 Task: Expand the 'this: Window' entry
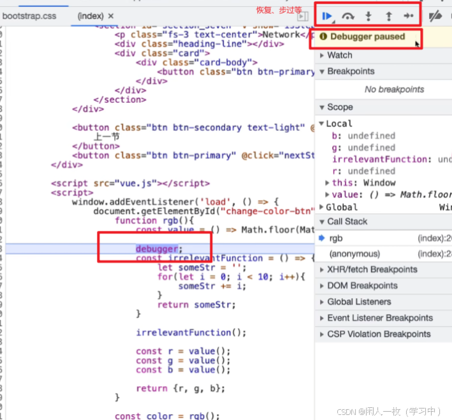pyautogui.click(x=327, y=183)
